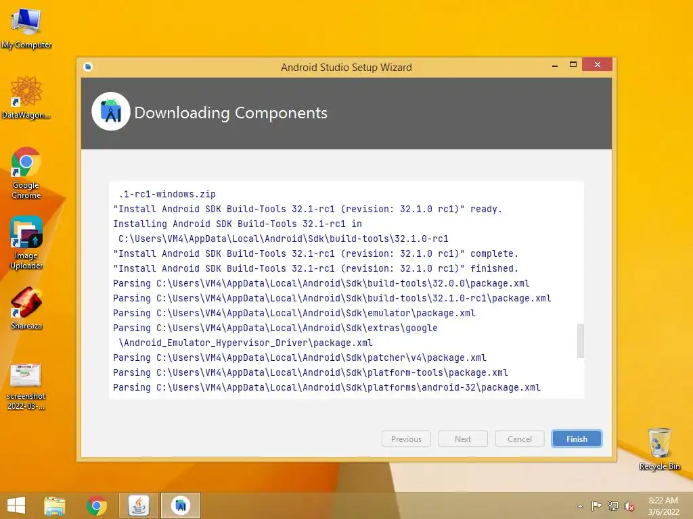Click the Parsing extras\google line

[x=275, y=328]
